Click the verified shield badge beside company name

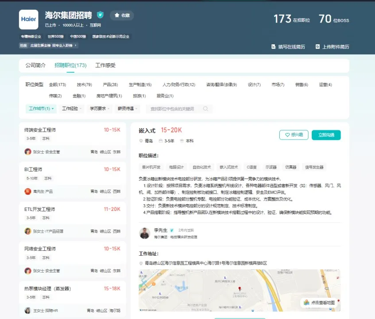pos(100,15)
